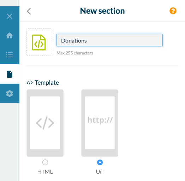This screenshot has width=185, height=181.
Task: Go back using the left chevron arrow
Action: click(x=29, y=11)
